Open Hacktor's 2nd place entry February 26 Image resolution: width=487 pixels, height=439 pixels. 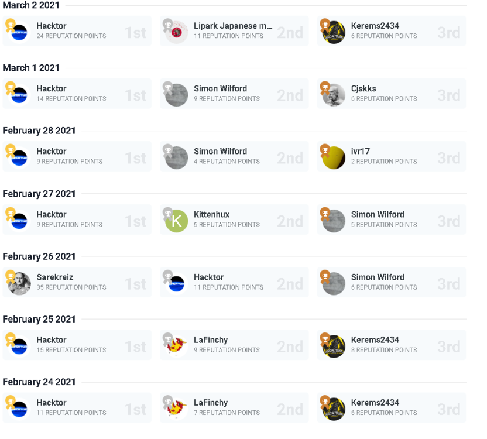pyautogui.click(x=209, y=277)
